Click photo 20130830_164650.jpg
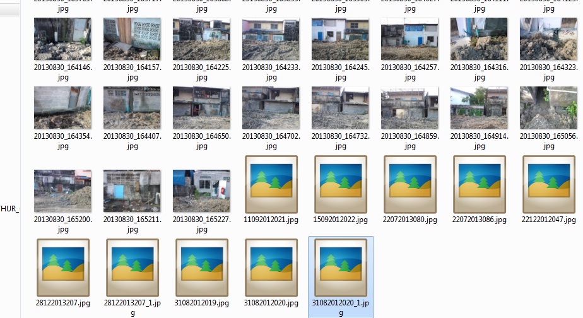 coord(201,107)
